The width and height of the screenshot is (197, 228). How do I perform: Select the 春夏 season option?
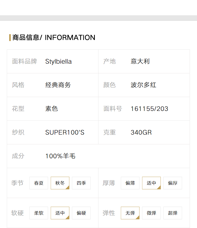pyautogui.click(x=39, y=183)
